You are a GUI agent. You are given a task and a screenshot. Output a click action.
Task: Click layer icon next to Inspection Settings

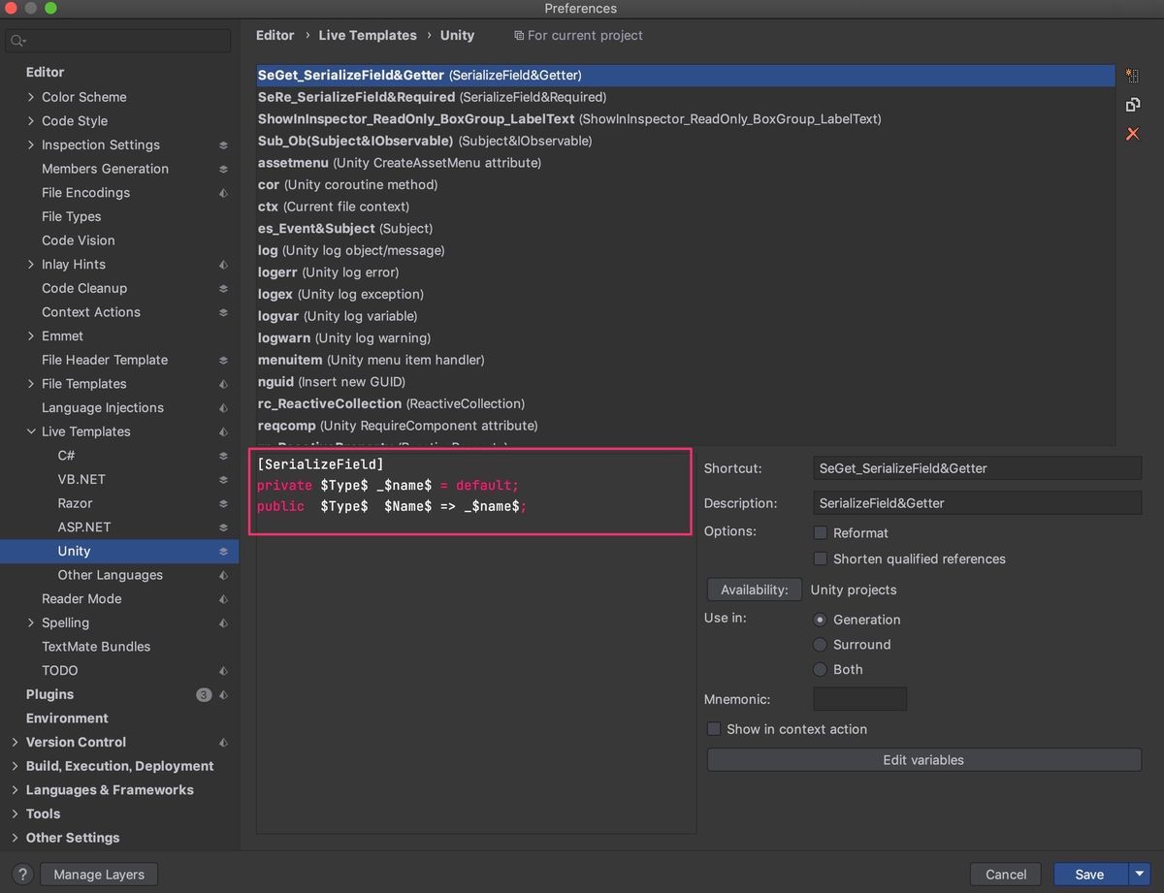click(x=223, y=145)
